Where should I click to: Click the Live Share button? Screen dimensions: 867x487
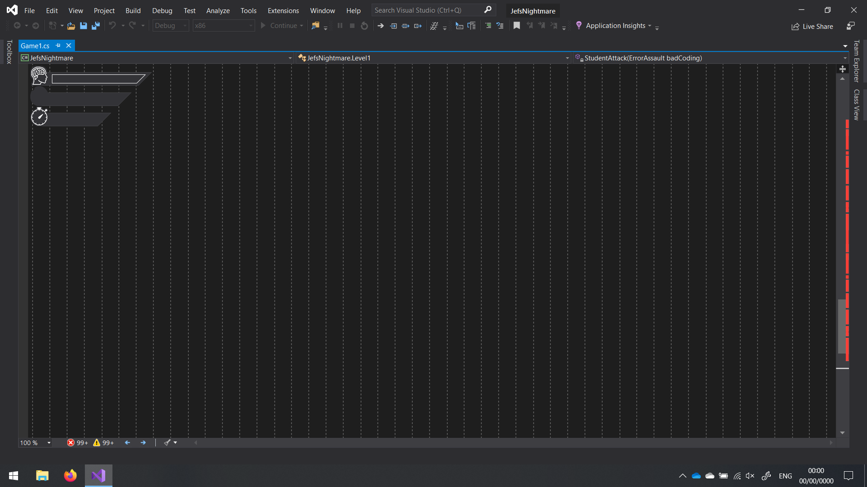coord(812,27)
